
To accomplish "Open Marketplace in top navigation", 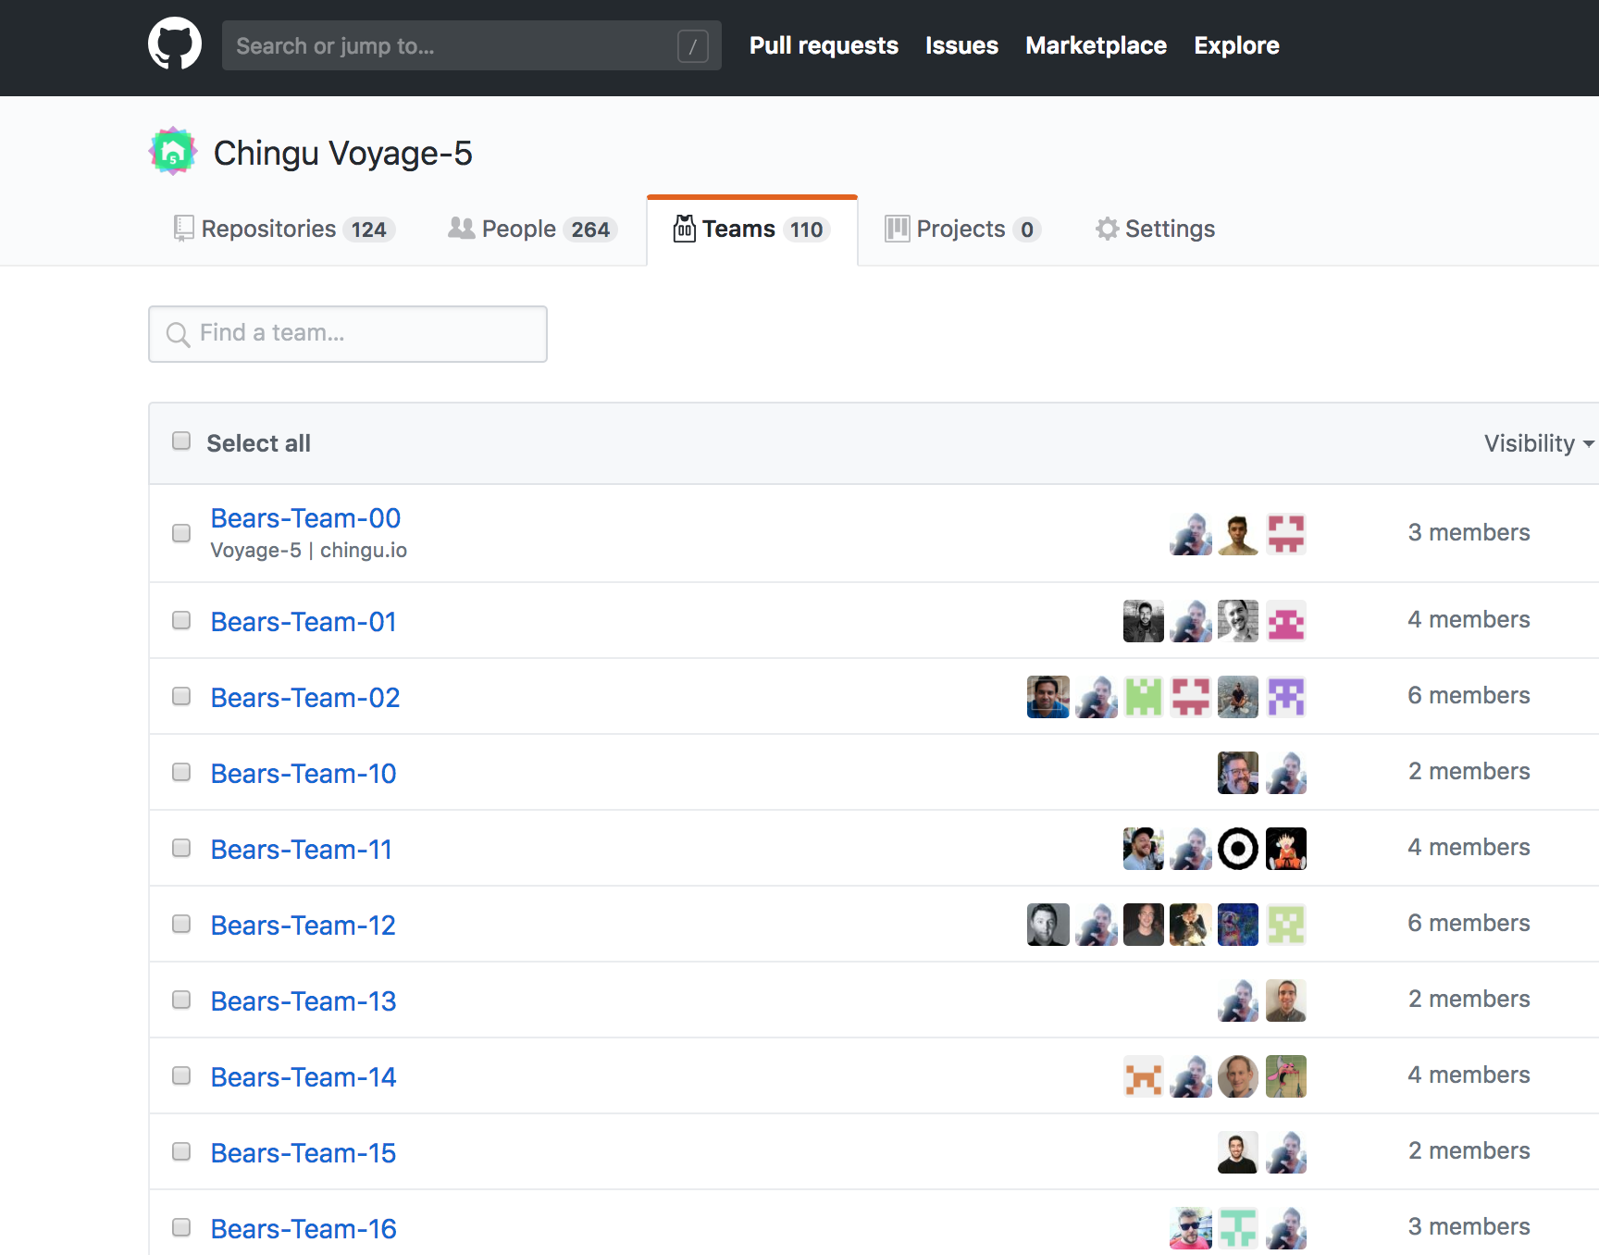I will coord(1096,45).
